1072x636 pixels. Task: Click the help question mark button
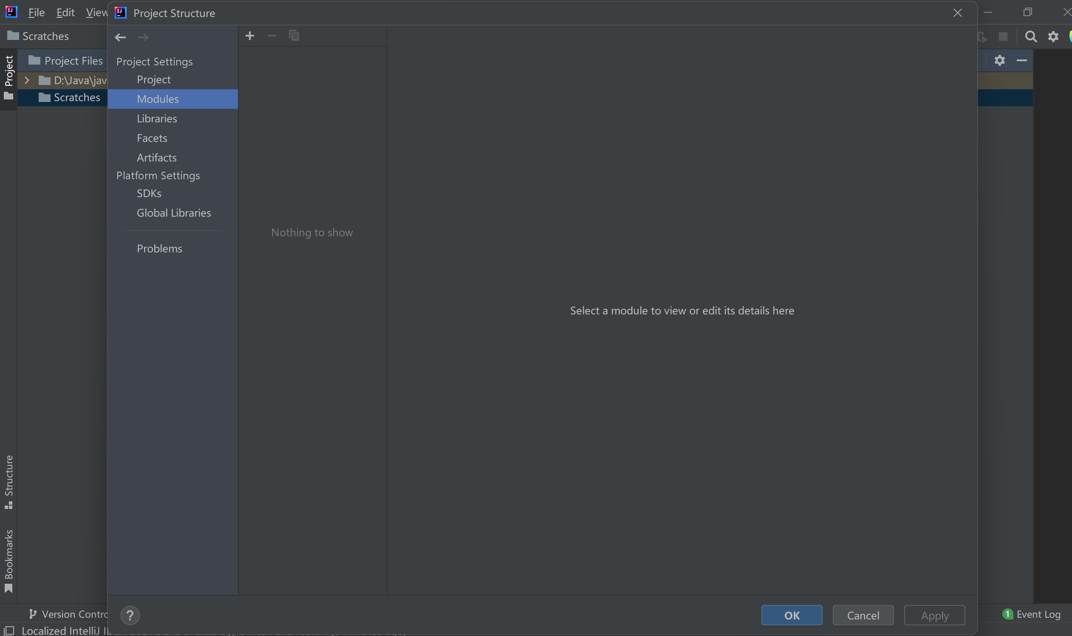pos(130,616)
